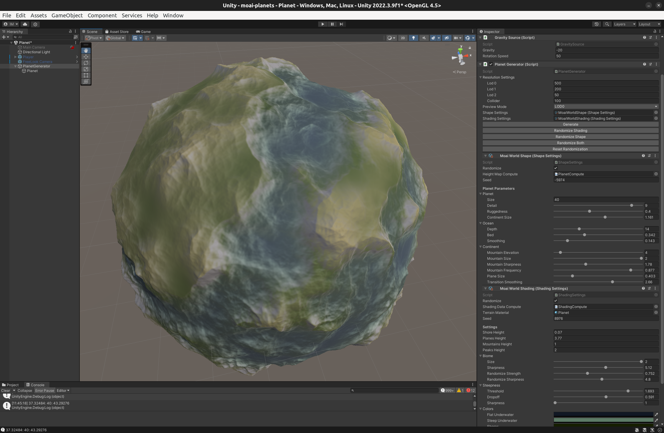Disable the Planet Generator script checkbox
This screenshot has height=433, width=664.
click(491, 64)
